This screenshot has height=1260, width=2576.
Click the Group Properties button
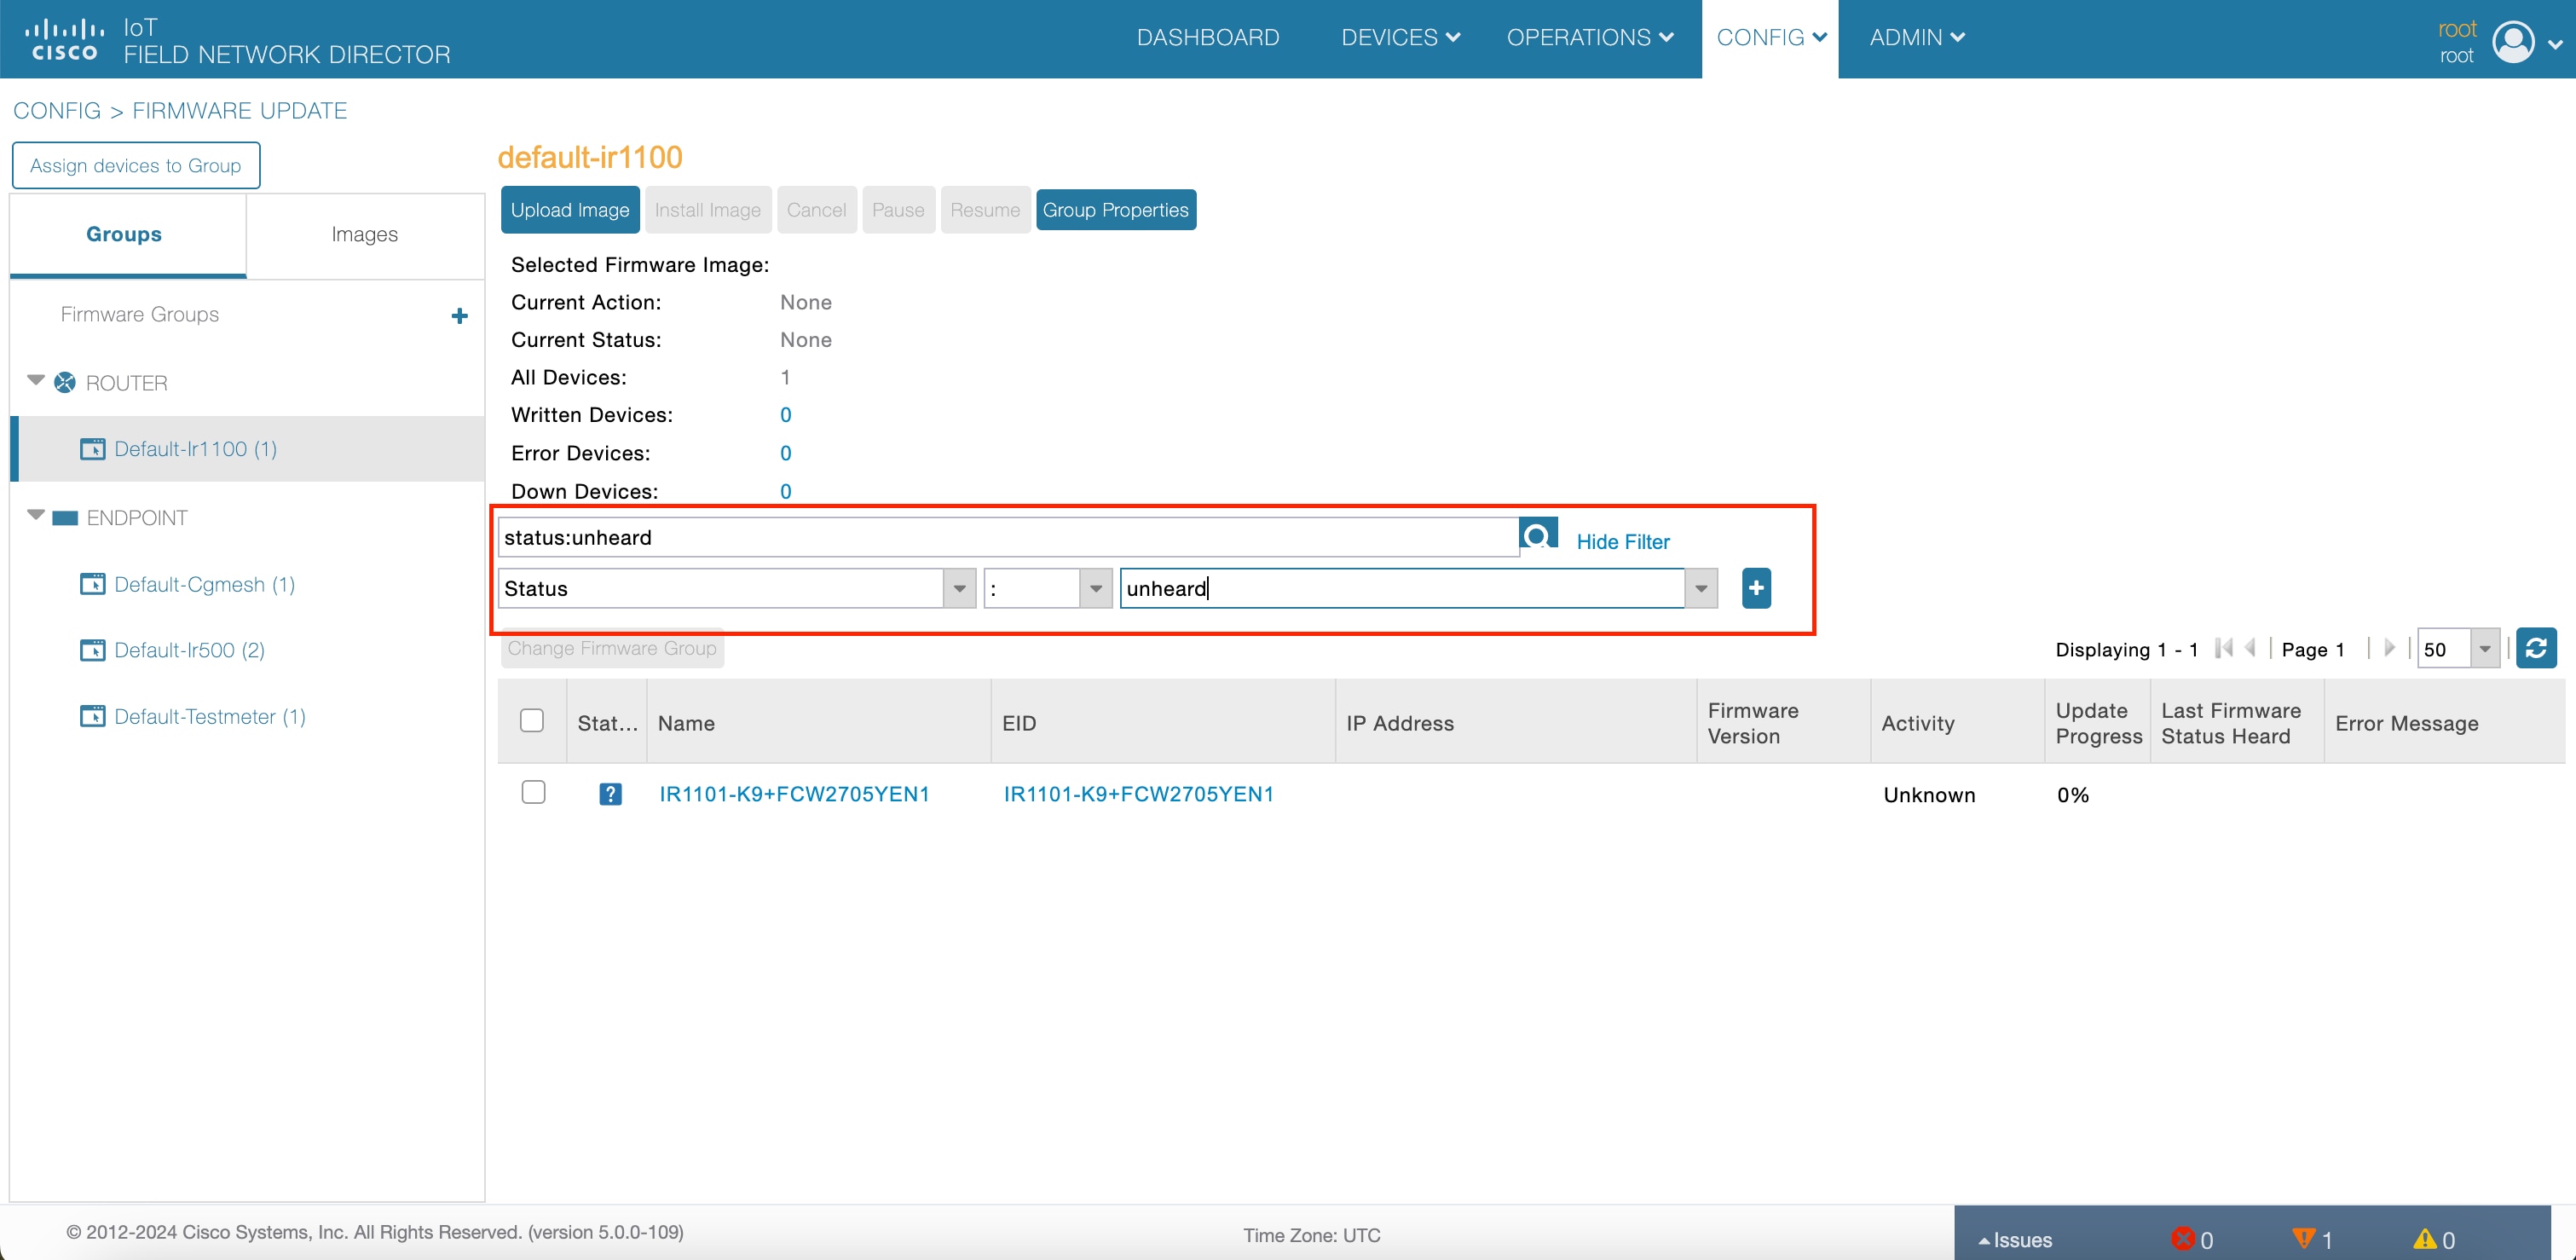coord(1116,210)
